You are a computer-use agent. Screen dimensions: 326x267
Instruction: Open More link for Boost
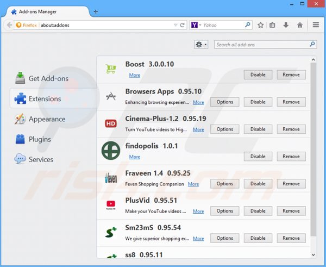(x=135, y=75)
